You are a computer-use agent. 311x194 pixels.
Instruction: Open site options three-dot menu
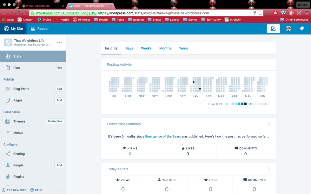click(59, 42)
